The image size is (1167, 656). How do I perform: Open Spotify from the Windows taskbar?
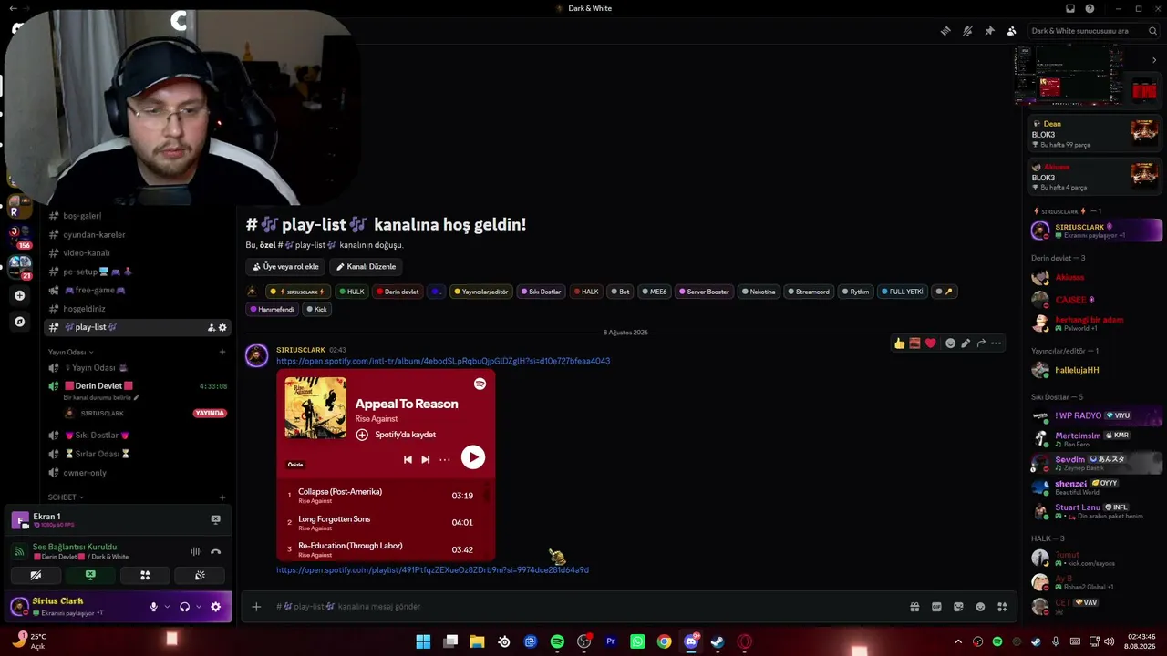tap(557, 641)
